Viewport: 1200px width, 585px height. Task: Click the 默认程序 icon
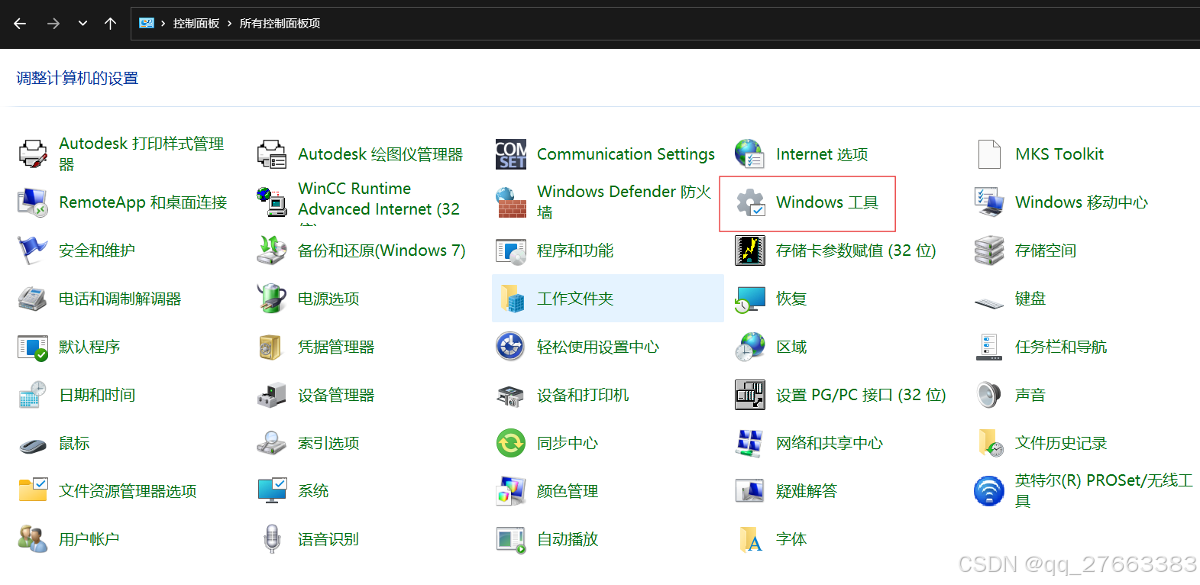pyautogui.click(x=33, y=347)
